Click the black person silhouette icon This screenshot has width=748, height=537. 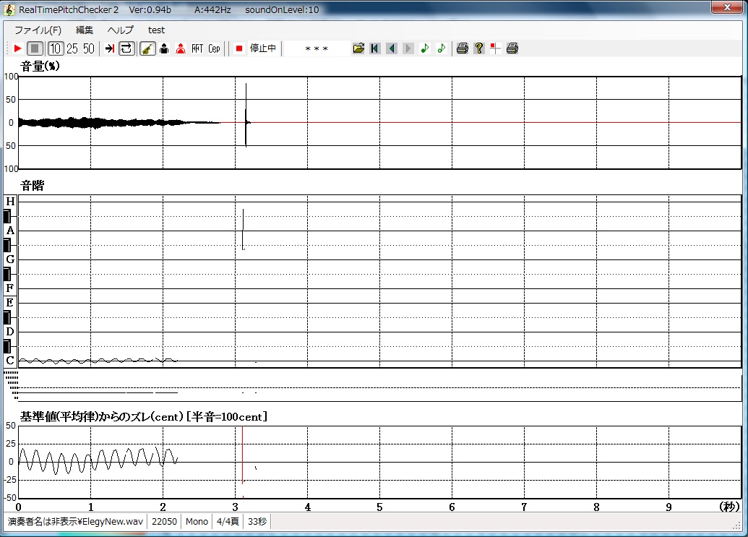coord(164,48)
